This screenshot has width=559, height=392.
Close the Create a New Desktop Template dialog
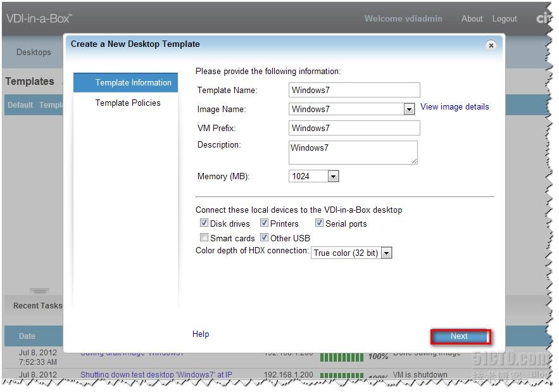[491, 46]
